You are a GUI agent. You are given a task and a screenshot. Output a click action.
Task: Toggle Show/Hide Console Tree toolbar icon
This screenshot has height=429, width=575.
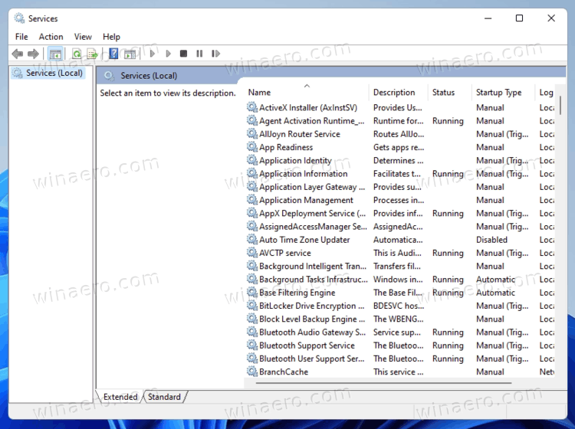coord(55,54)
